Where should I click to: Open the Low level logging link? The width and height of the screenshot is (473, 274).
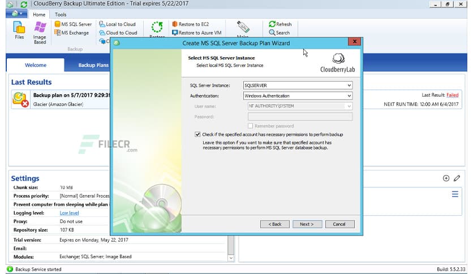[x=69, y=213]
